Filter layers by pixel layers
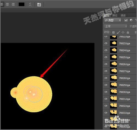 click(126, 20)
